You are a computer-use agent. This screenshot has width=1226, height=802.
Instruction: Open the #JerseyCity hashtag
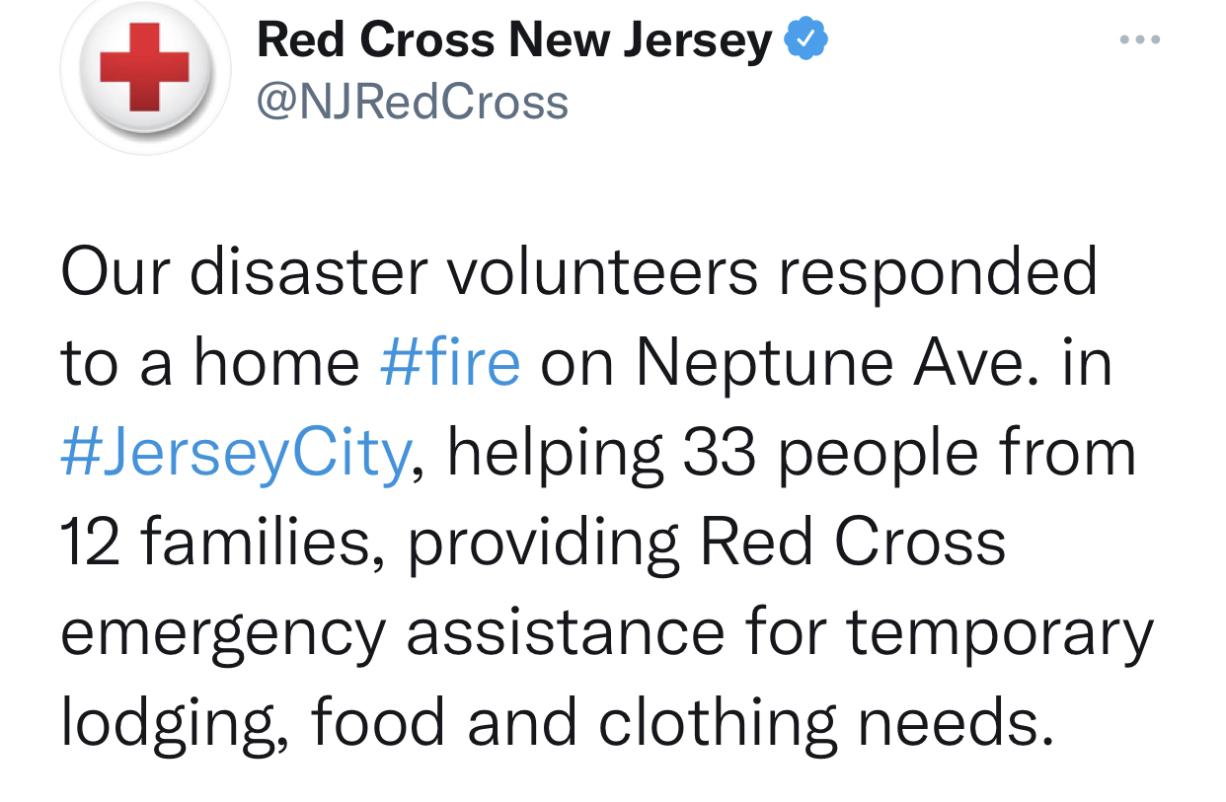pos(235,455)
